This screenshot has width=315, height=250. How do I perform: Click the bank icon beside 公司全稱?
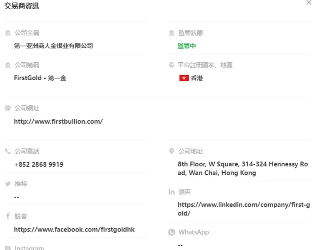click(8, 33)
